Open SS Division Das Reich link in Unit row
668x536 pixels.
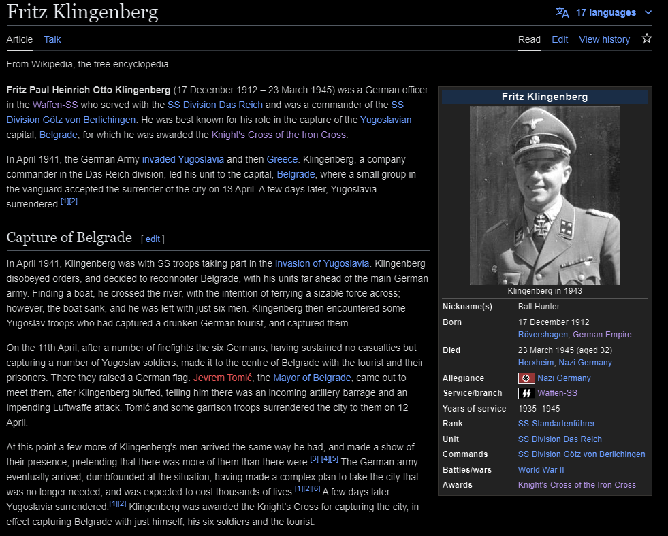(x=560, y=439)
